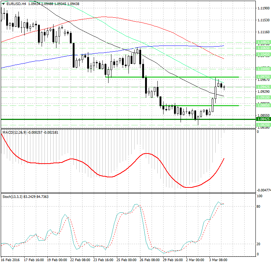Click the 1.10650 price level label
Screen dimensions: 271x264
(x=262, y=48)
